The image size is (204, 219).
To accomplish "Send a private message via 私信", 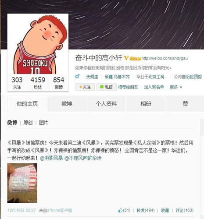I will (106, 87).
